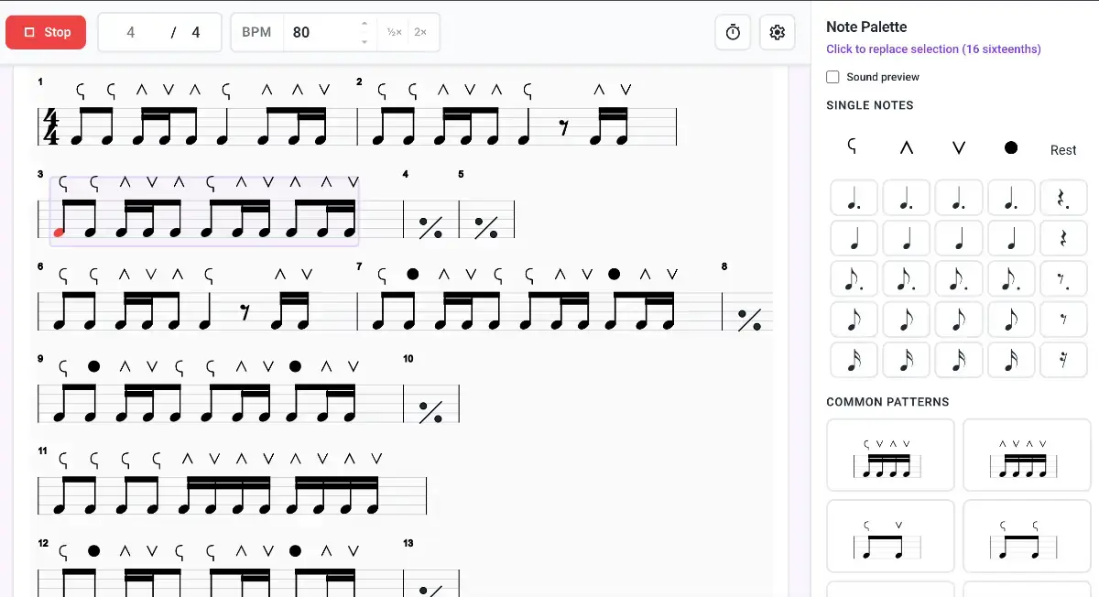Click the eighth rest in measure 6

pos(245,313)
